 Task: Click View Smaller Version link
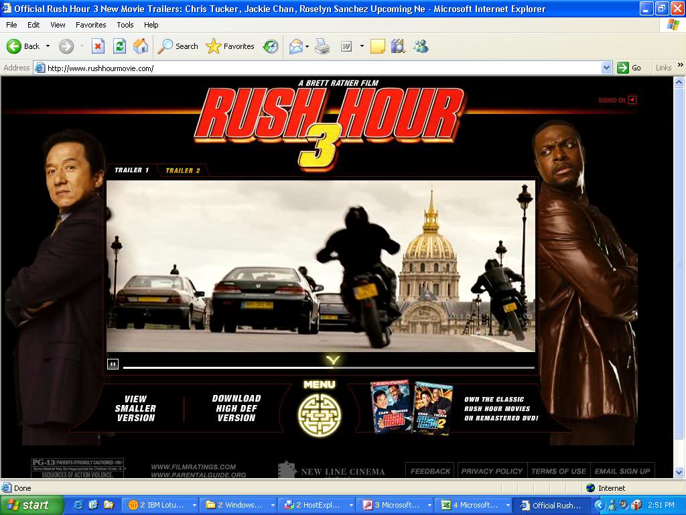[135, 408]
